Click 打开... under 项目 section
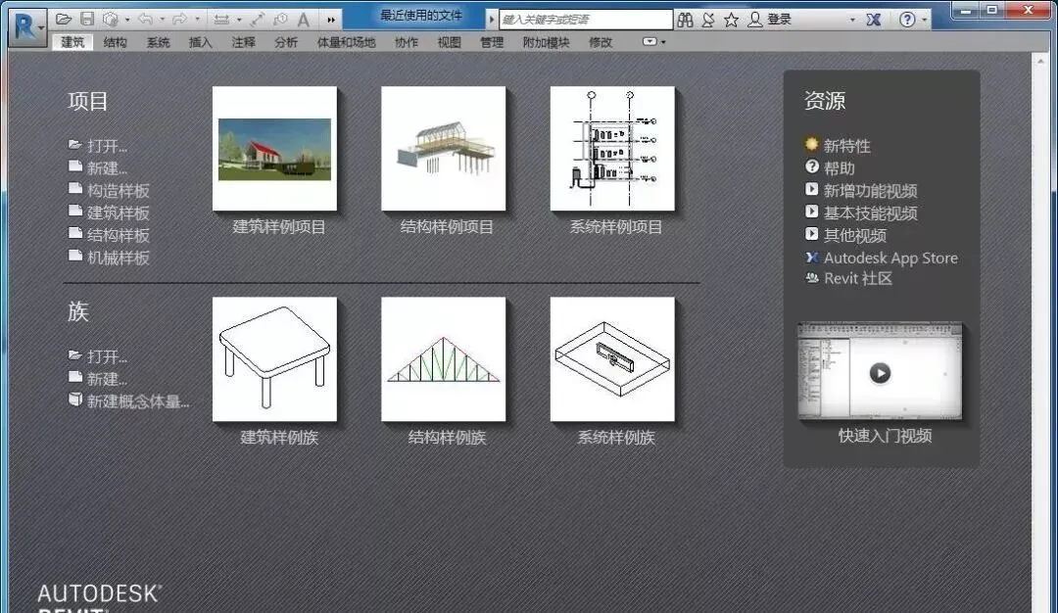This screenshot has height=613, width=1058. (99, 146)
